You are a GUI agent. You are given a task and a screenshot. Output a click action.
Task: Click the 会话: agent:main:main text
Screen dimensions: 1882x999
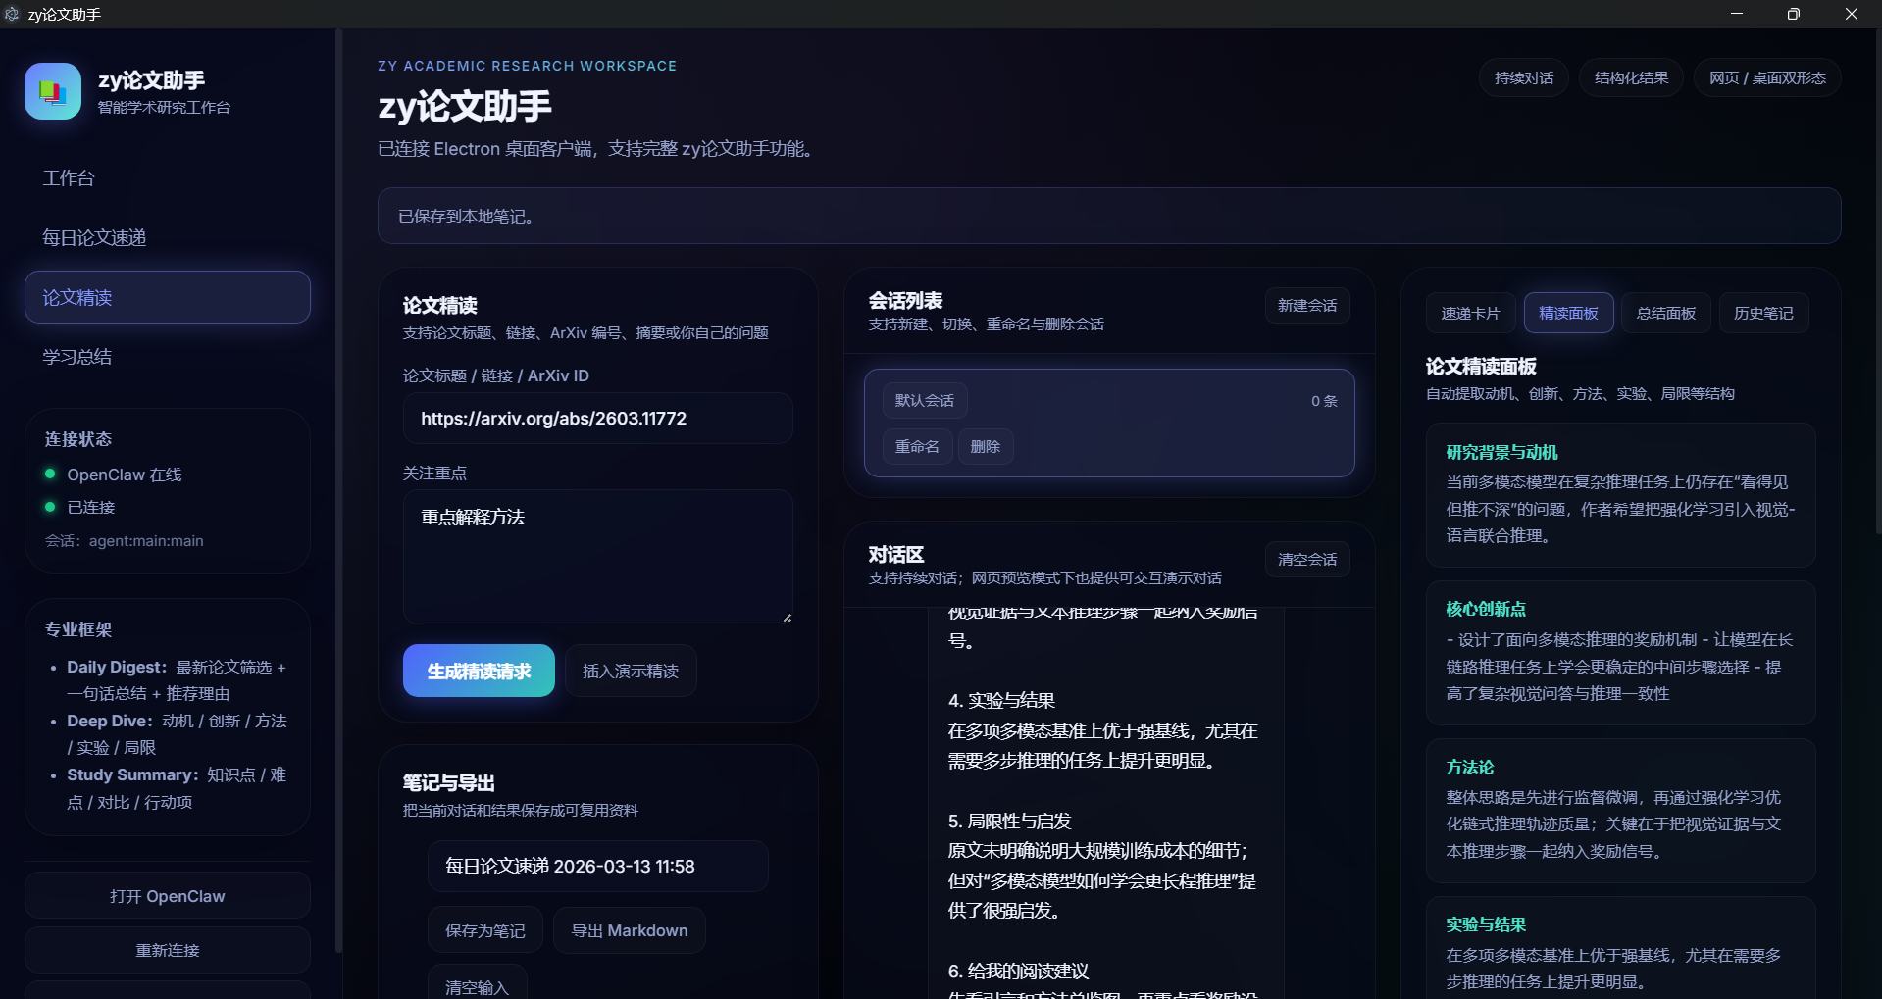125,541
